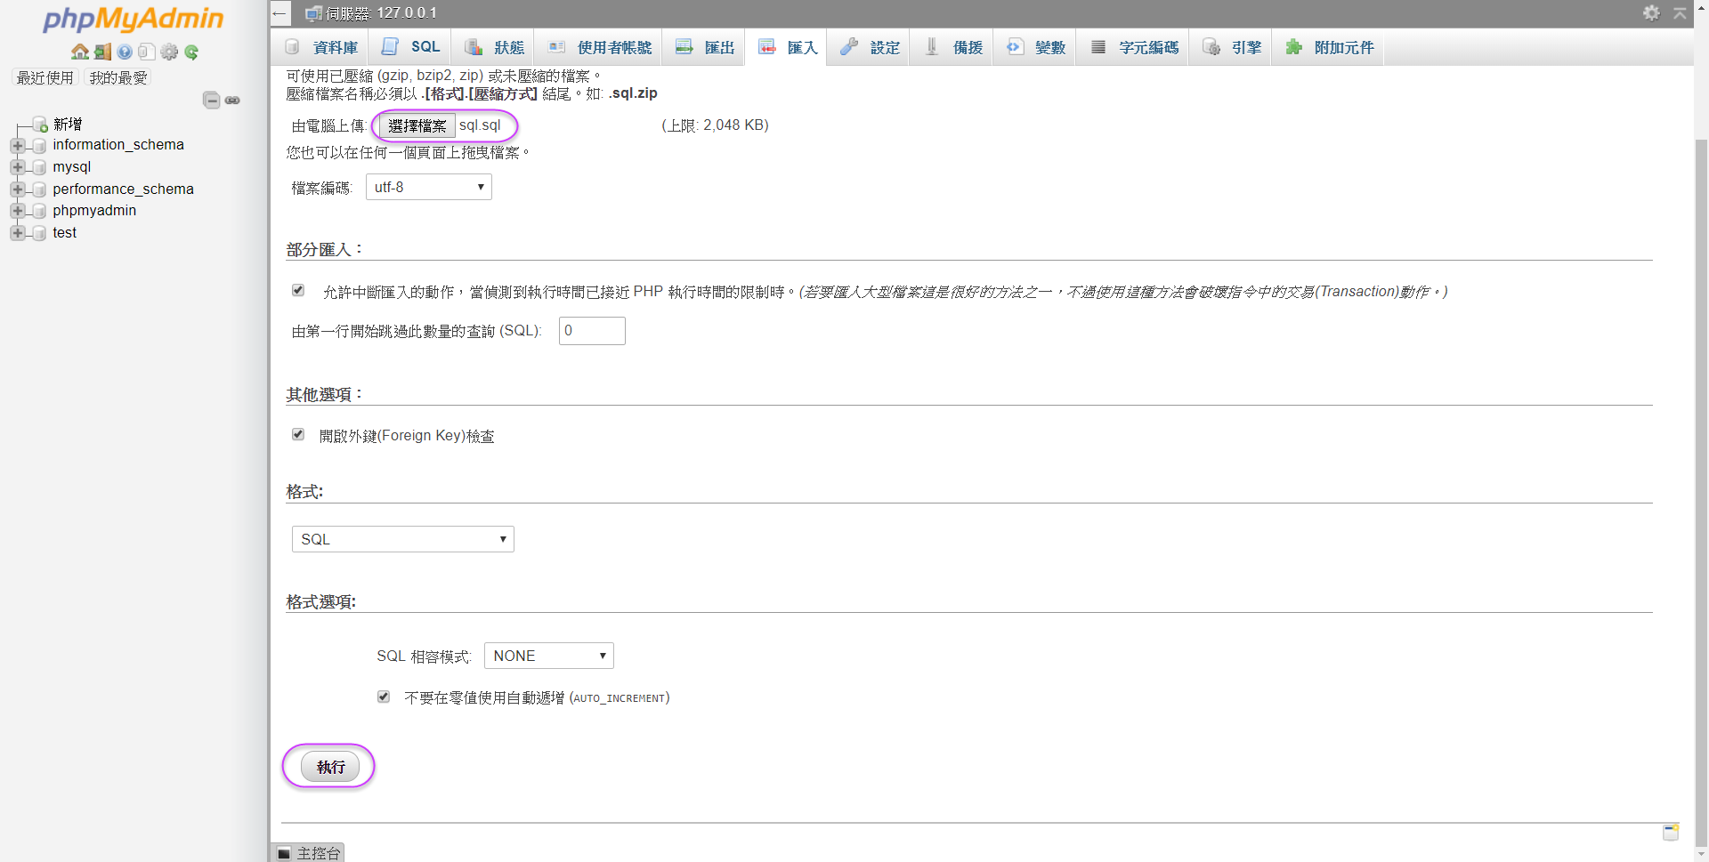Expand the mysql database tree node
The image size is (1709, 862).
click(x=17, y=167)
